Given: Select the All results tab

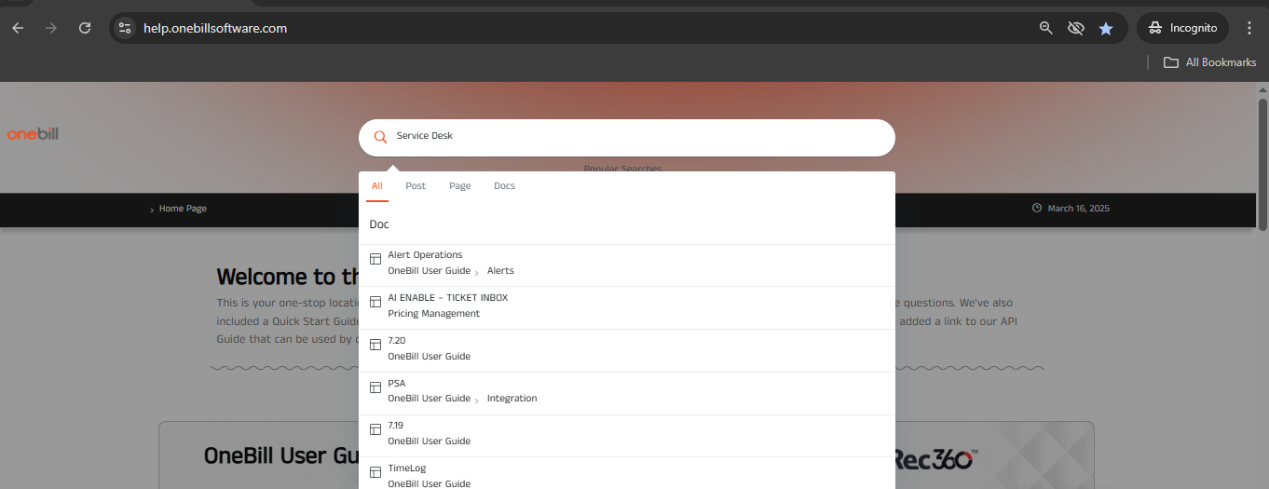Looking at the screenshot, I should pos(377,185).
